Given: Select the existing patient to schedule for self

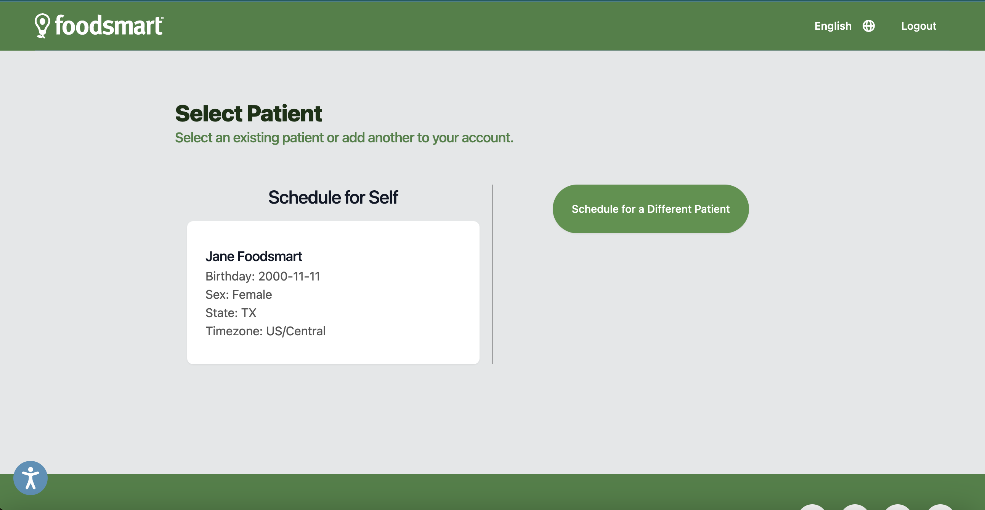Looking at the screenshot, I should coord(333,292).
